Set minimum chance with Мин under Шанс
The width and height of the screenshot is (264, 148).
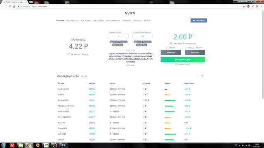(x=145, y=45)
